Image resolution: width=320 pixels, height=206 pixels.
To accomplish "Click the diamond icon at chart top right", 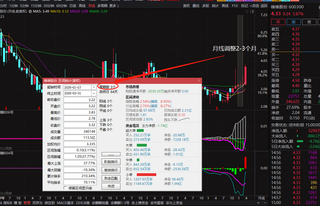I will (x=247, y=12).
